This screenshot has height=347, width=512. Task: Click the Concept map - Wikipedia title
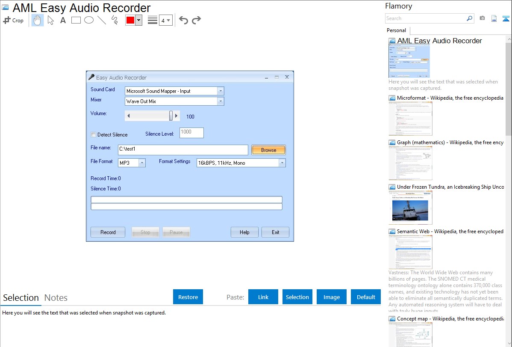coord(450,319)
